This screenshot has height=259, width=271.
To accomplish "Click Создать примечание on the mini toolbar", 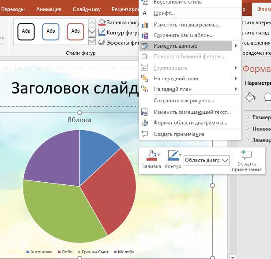I will 247,161.
